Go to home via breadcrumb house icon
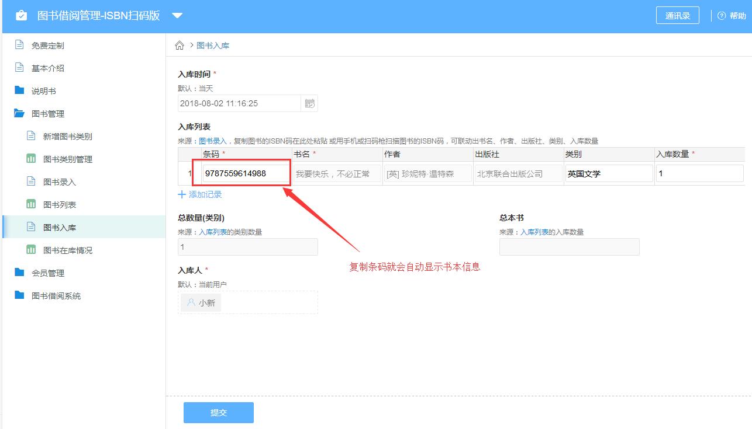Viewport: 752px width, 429px height. (x=180, y=46)
